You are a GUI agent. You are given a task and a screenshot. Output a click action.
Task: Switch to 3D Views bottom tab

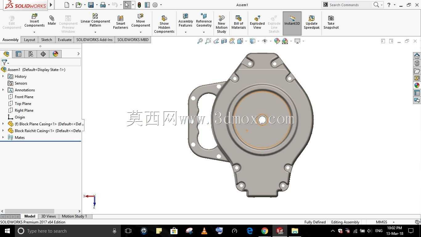click(x=49, y=216)
